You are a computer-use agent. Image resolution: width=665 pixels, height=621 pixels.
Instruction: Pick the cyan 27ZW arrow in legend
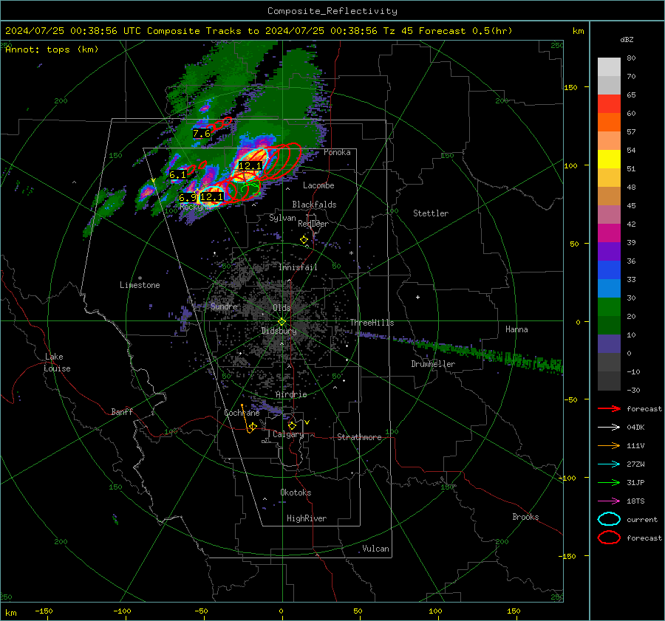(x=609, y=464)
